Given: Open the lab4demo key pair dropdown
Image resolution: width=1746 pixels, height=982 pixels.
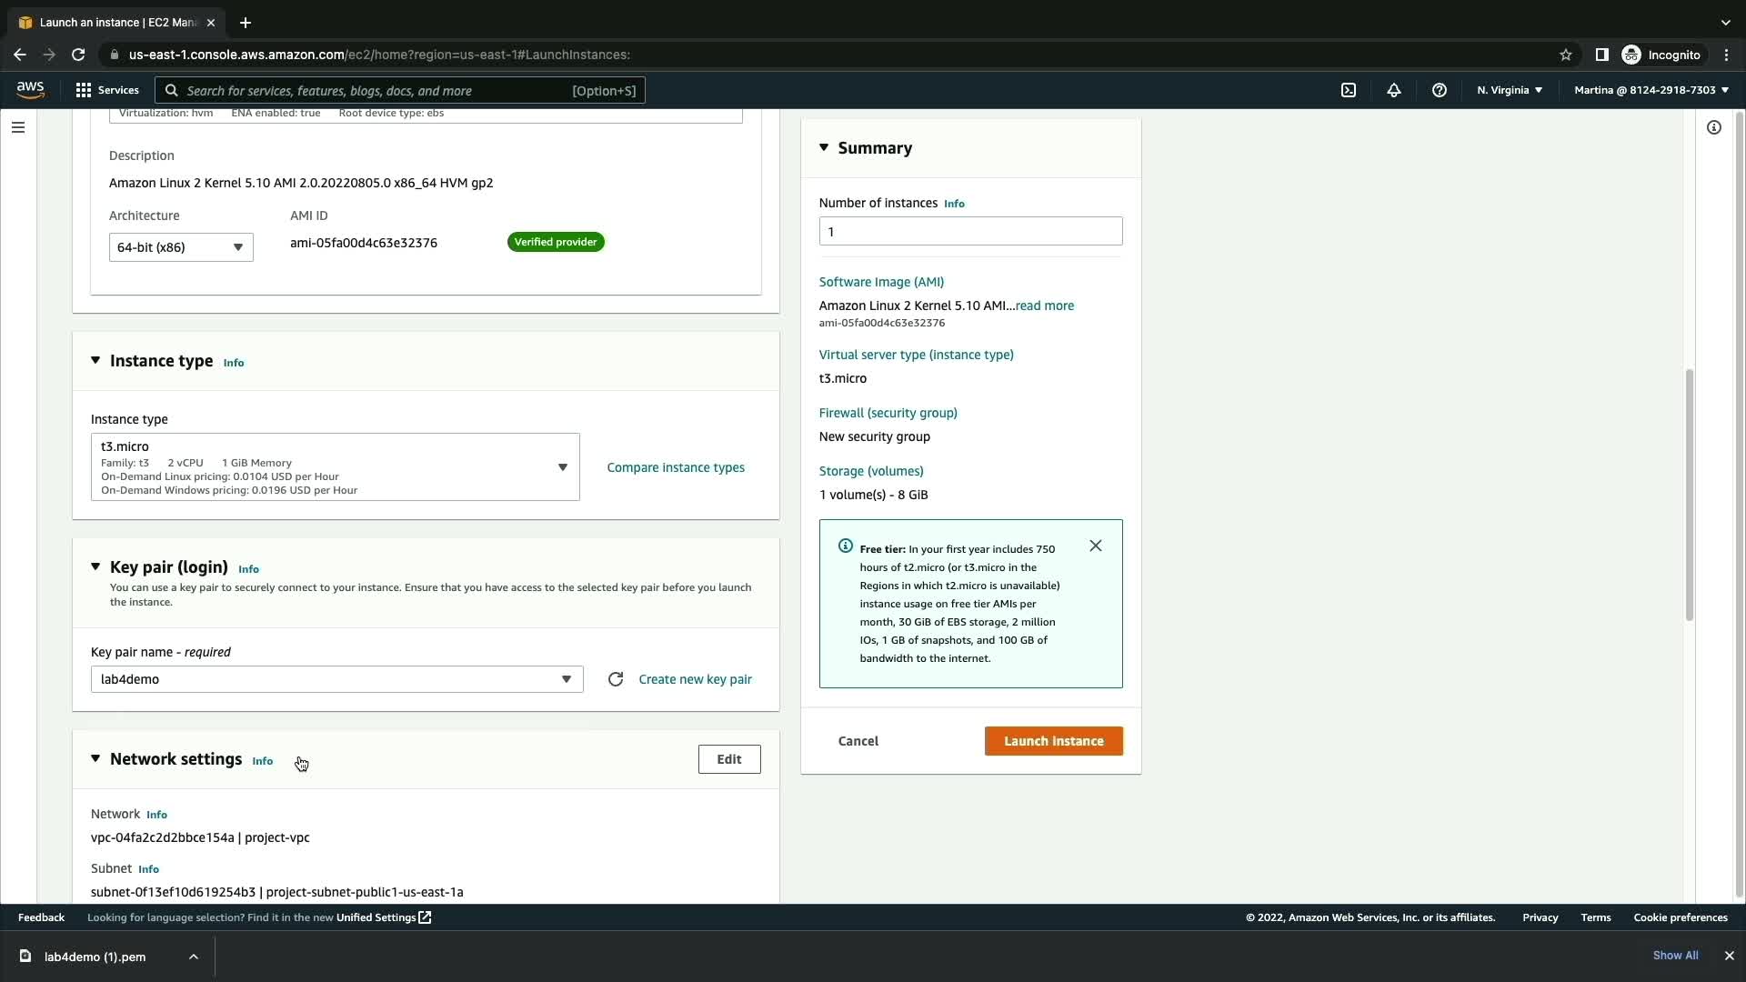Looking at the screenshot, I should tap(336, 679).
